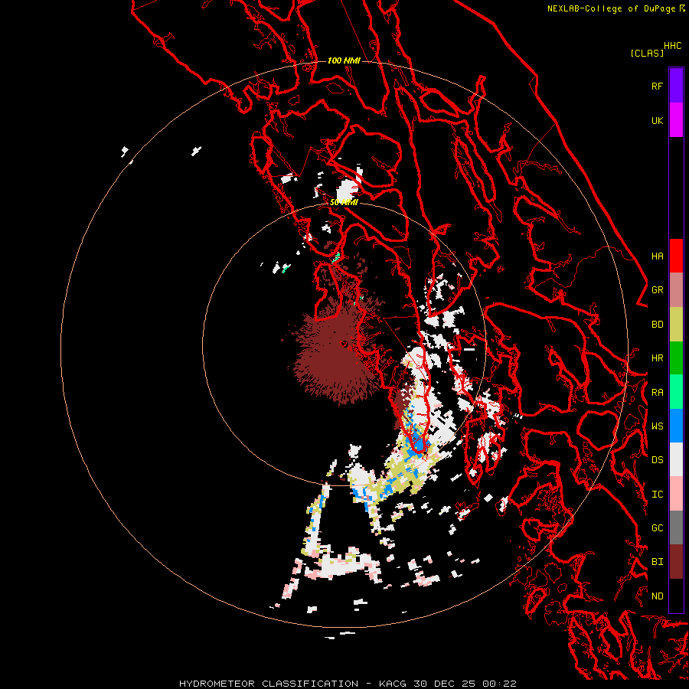This screenshot has height=689, width=689.
Task: Click the BI brown legend swatch
Action: click(x=676, y=562)
